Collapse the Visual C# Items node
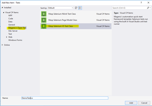152x106 pixels. (4, 13)
